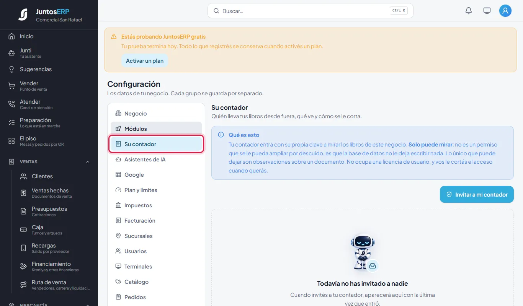The height and width of the screenshot is (306, 523).
Task: Click the 'Todavía no has invitado a nadie' text
Action: 363,283
